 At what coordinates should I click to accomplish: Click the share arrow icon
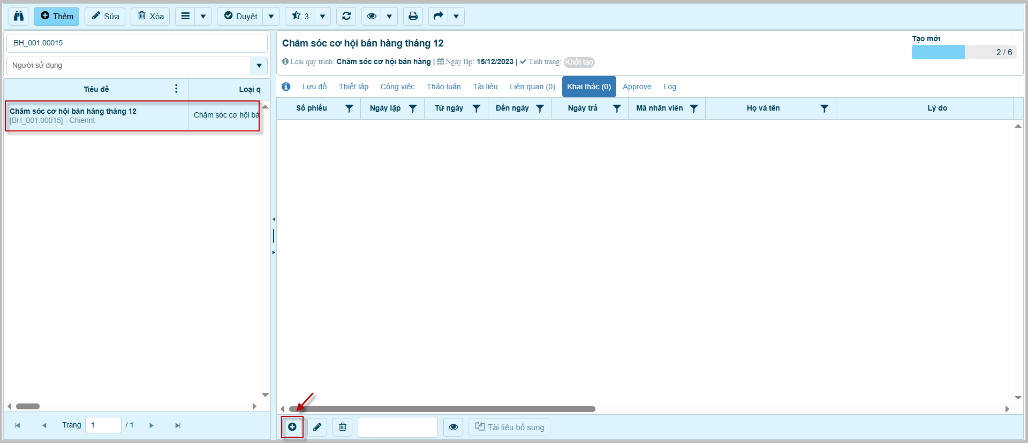438,16
